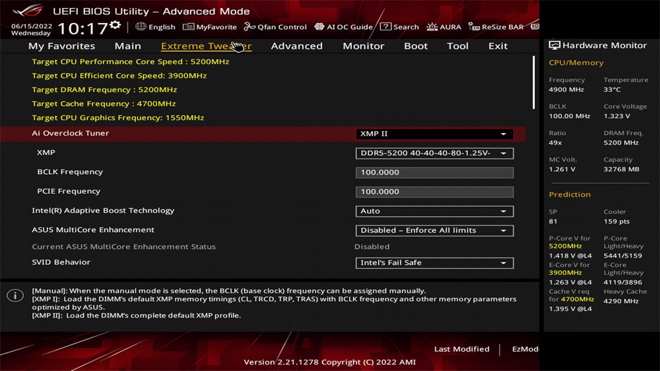
Task: Click the info icon beside help text
Action: [15, 295]
